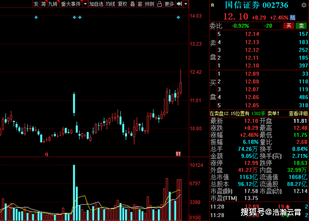This screenshot has width=309, height=221.
Task: Click the leftmost blue diamond event marker
Action: 36,17
